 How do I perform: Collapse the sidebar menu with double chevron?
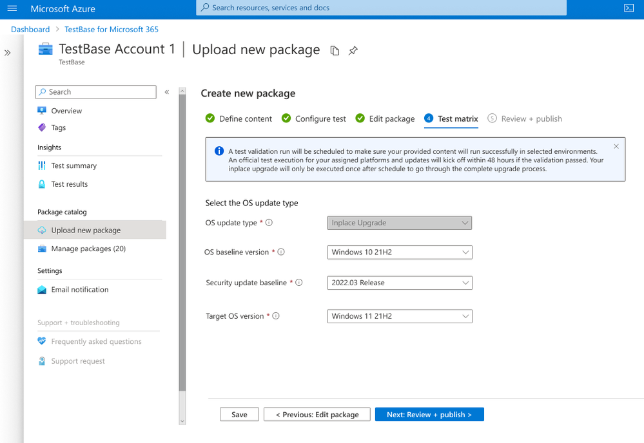[167, 92]
